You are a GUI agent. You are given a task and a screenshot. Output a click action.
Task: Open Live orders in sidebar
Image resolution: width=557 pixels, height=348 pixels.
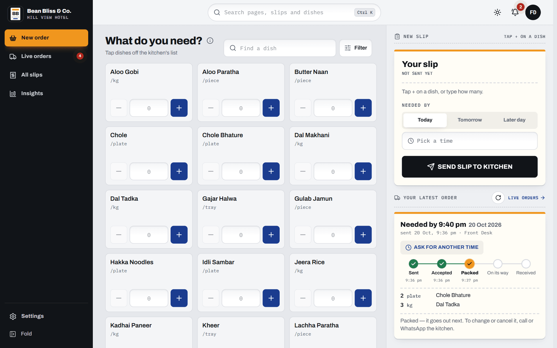coord(46,56)
